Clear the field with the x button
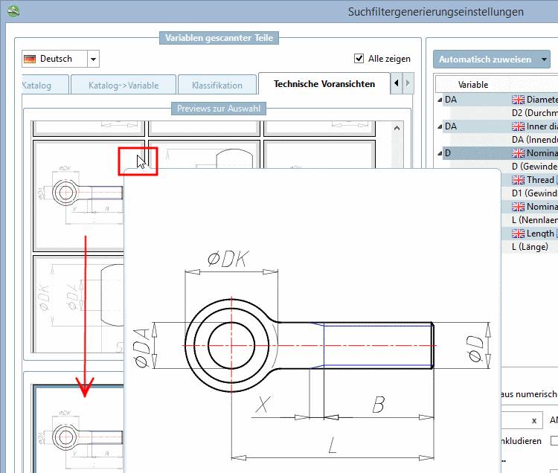The height and width of the screenshot is (473, 558). (533, 421)
